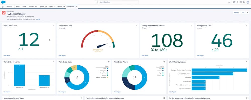Click the Edit dashboard button
The image size is (251, 100).
[243, 12]
